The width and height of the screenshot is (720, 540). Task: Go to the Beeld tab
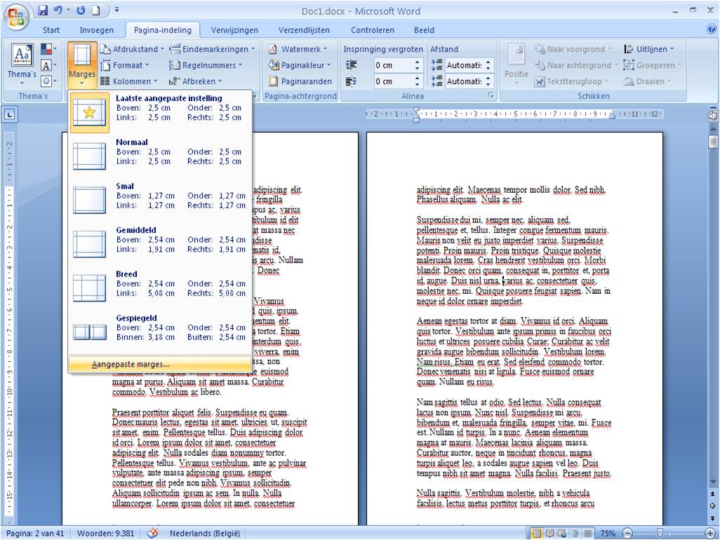424,30
